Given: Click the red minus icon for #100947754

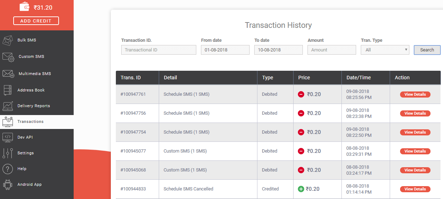Looking at the screenshot, I should (x=301, y=132).
